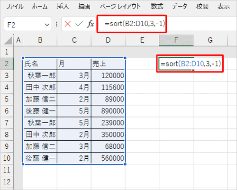Confirm the formula with the green checkmark
237x190 pixels.
point(79,24)
